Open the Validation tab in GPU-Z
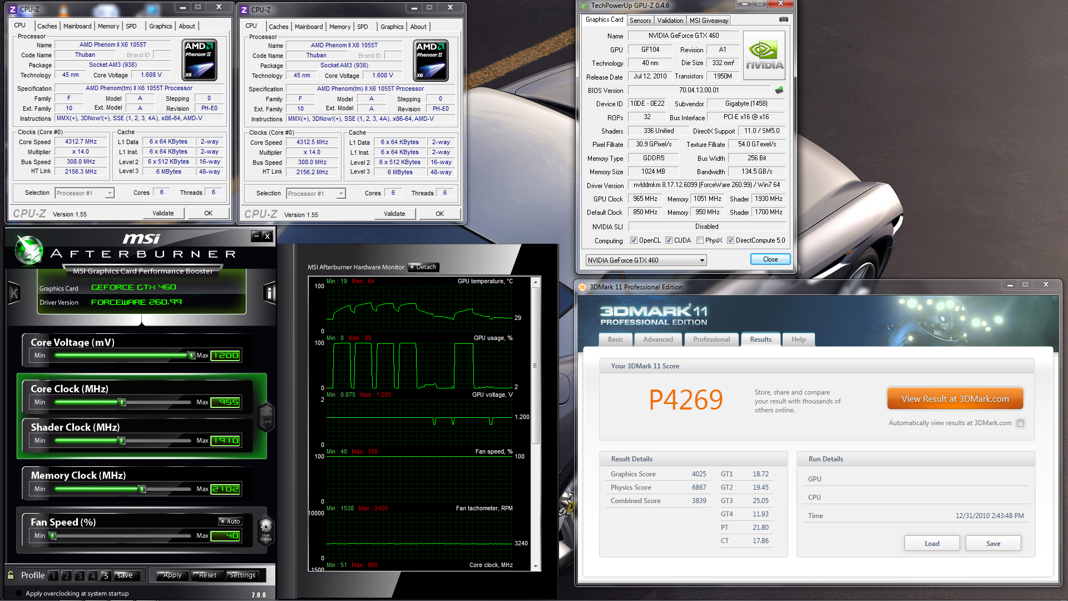 (670, 21)
